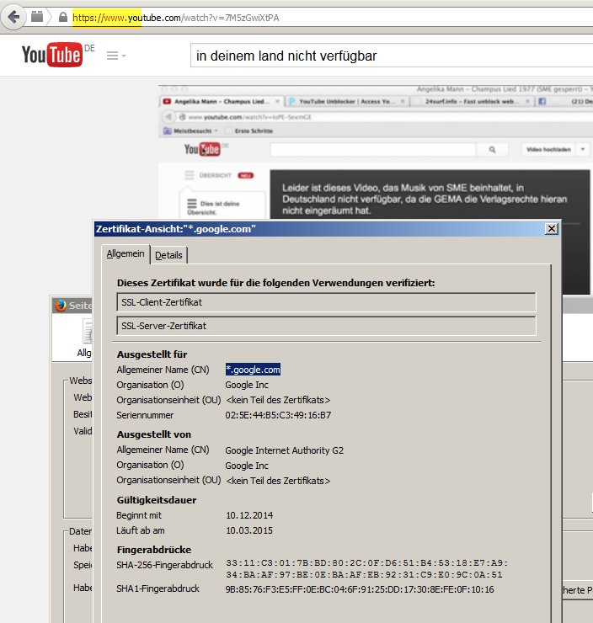
Task: Click the YouTube DE country label
Action: (x=89, y=48)
